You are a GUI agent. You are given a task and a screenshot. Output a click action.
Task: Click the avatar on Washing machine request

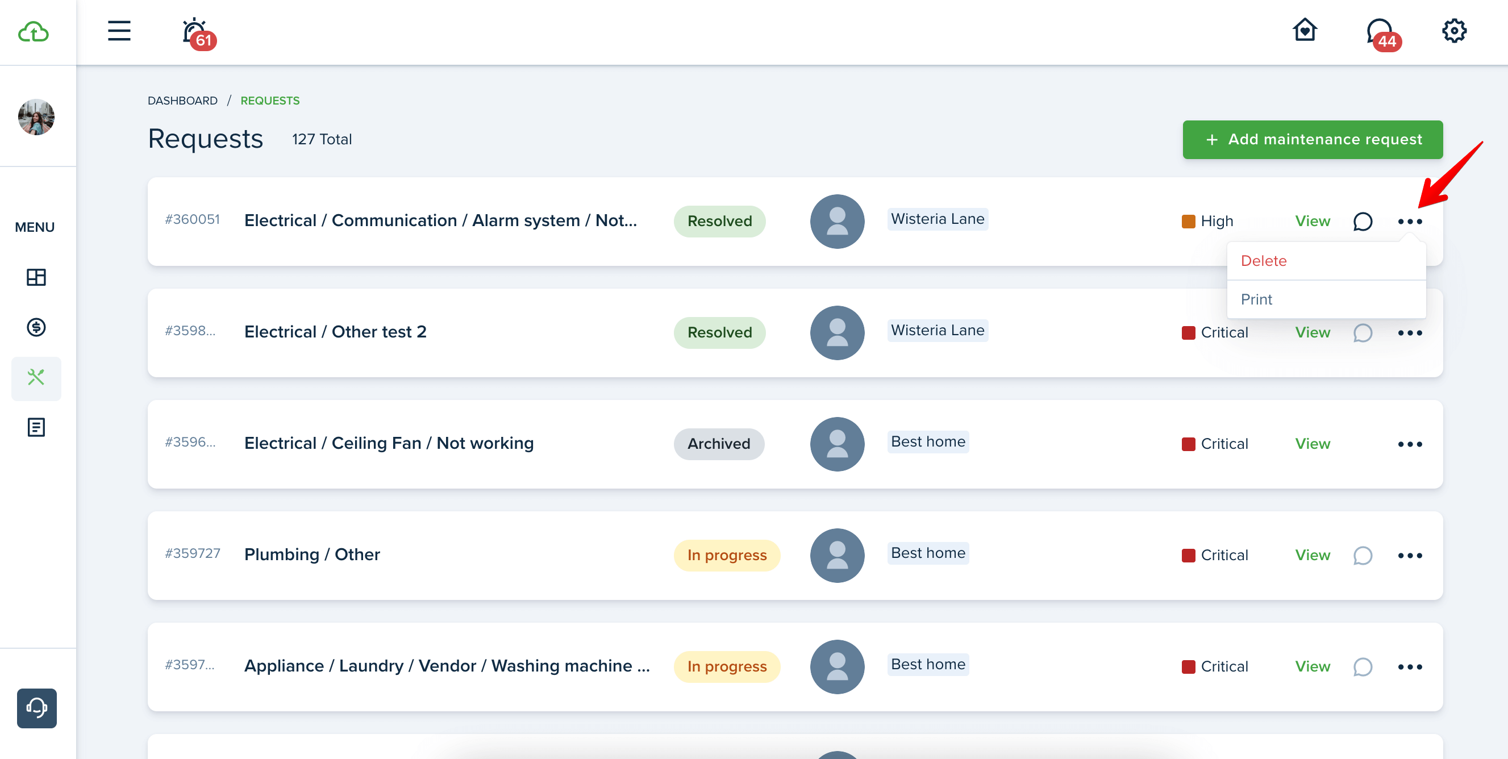837,666
